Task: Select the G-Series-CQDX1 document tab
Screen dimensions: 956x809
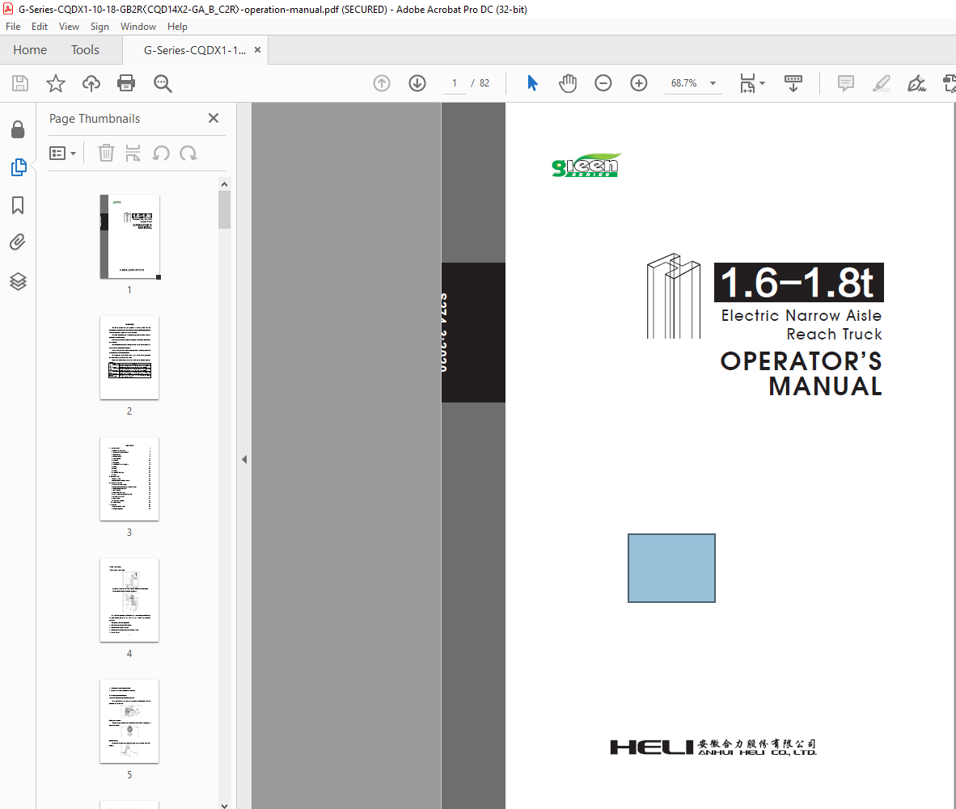Action: tap(194, 50)
